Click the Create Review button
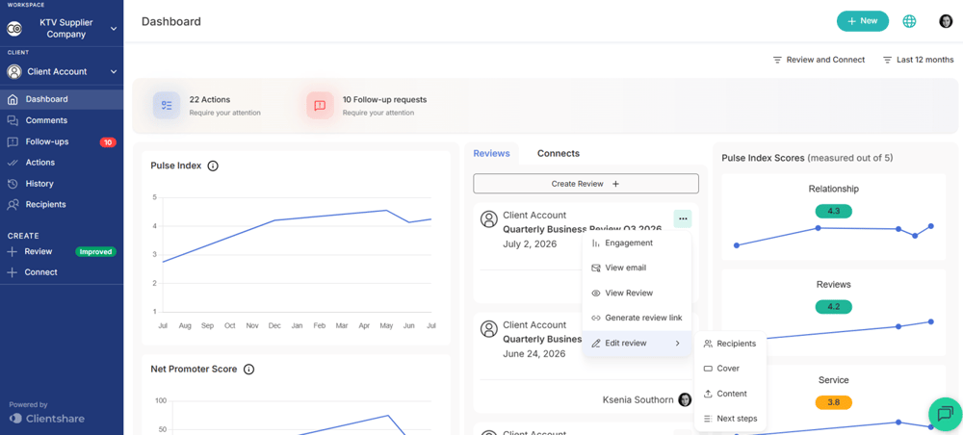 point(586,184)
